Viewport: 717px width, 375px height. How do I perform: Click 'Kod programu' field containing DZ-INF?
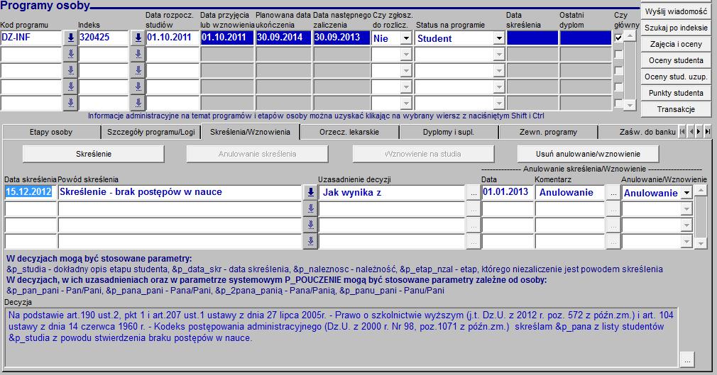(x=31, y=38)
